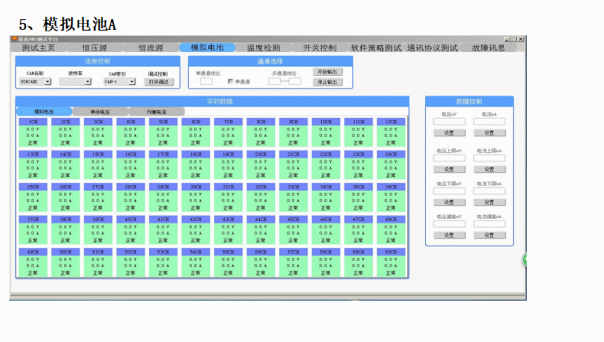
Task: Open the 温度检测 tab
Action: tap(263, 47)
